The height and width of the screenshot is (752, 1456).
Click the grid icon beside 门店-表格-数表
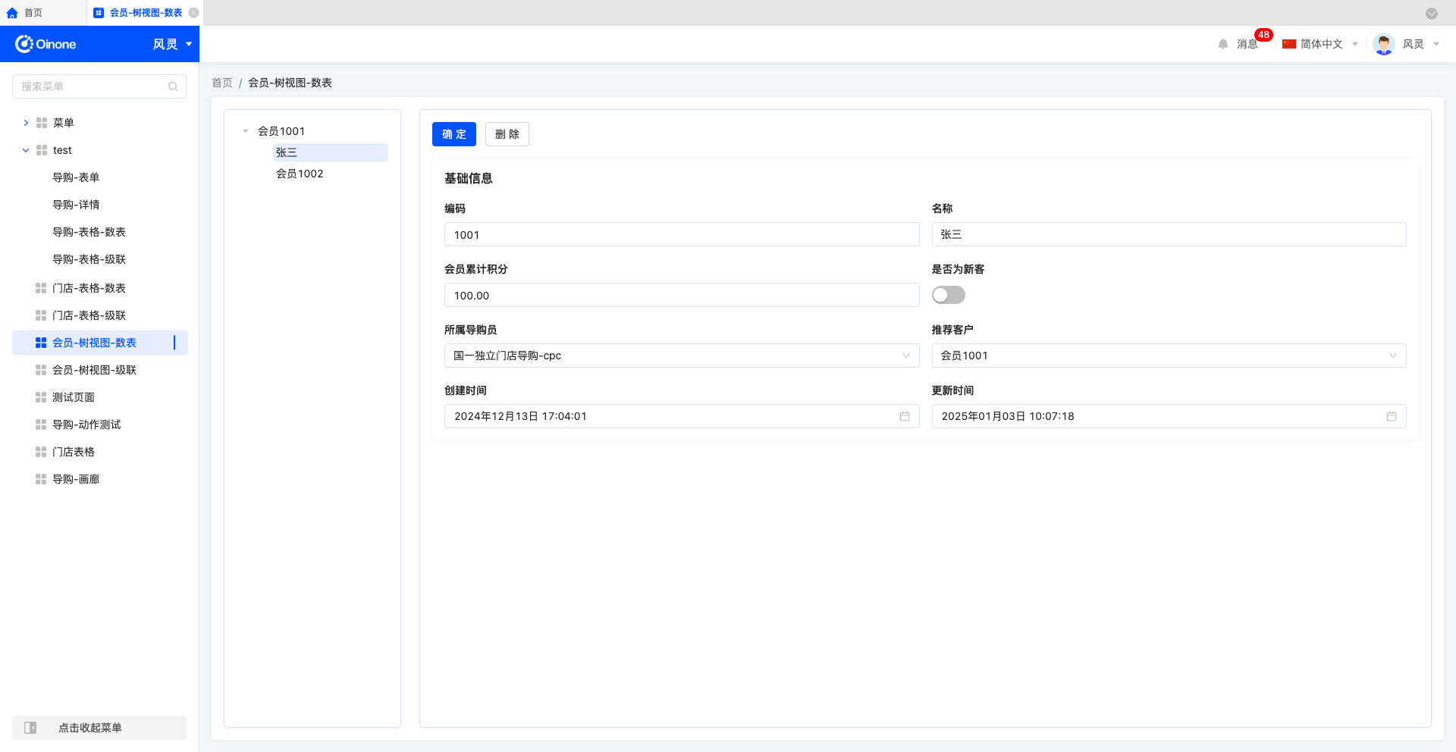(x=39, y=288)
